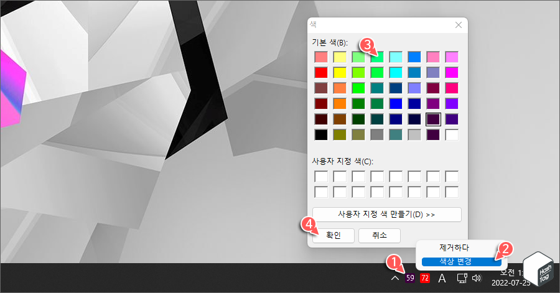Pick the pale light cyan swatch
The image size is (560, 293).
(396, 57)
